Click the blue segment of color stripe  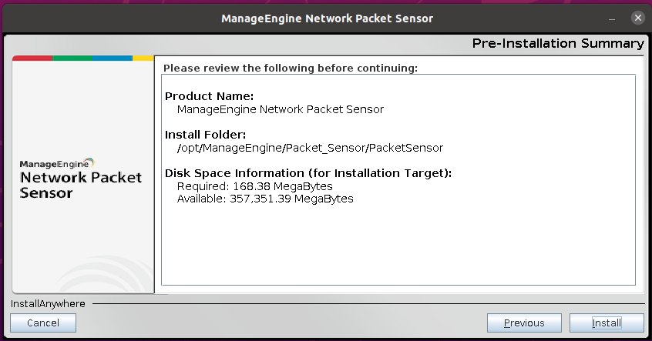click(x=113, y=58)
